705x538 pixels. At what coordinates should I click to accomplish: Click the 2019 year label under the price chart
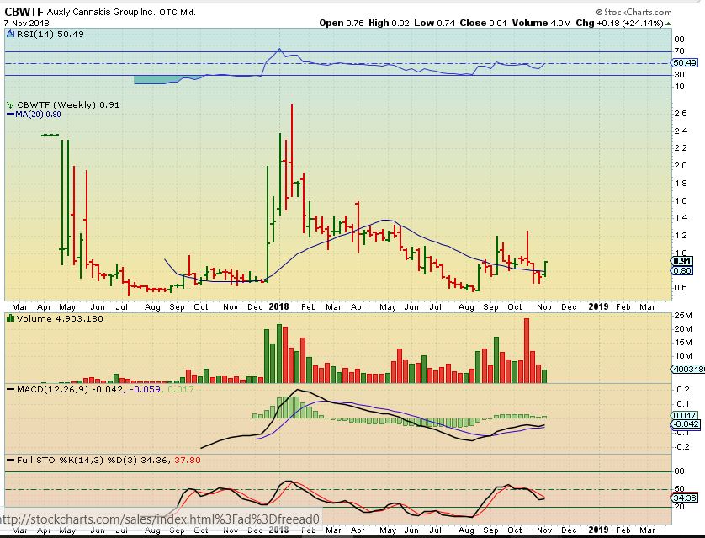pos(598,306)
